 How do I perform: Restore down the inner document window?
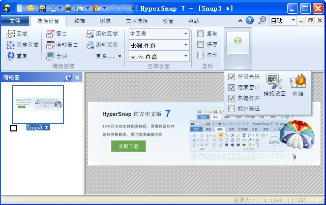(310, 20)
